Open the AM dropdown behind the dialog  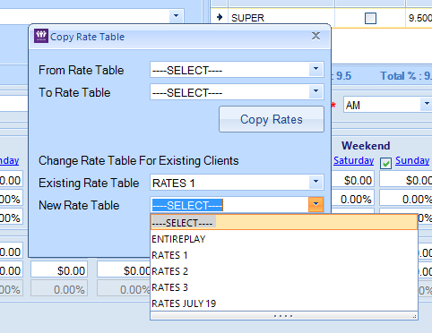point(427,104)
